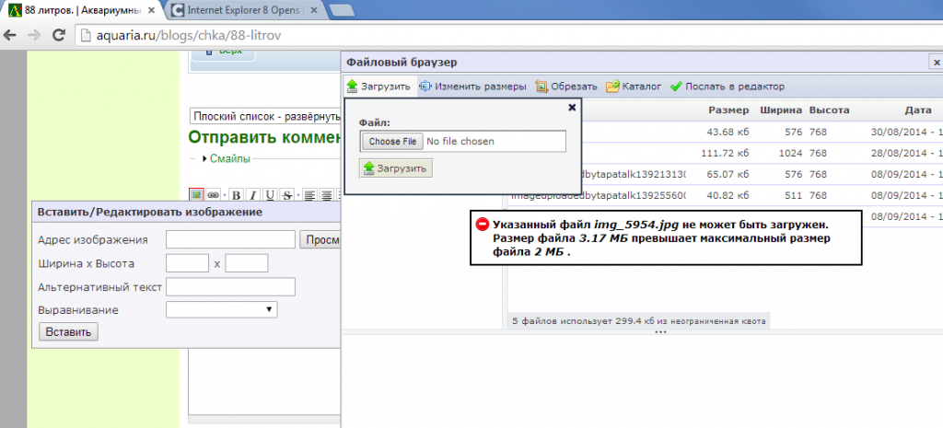Click the red error icon in message
The image size is (943, 428).
click(x=483, y=225)
